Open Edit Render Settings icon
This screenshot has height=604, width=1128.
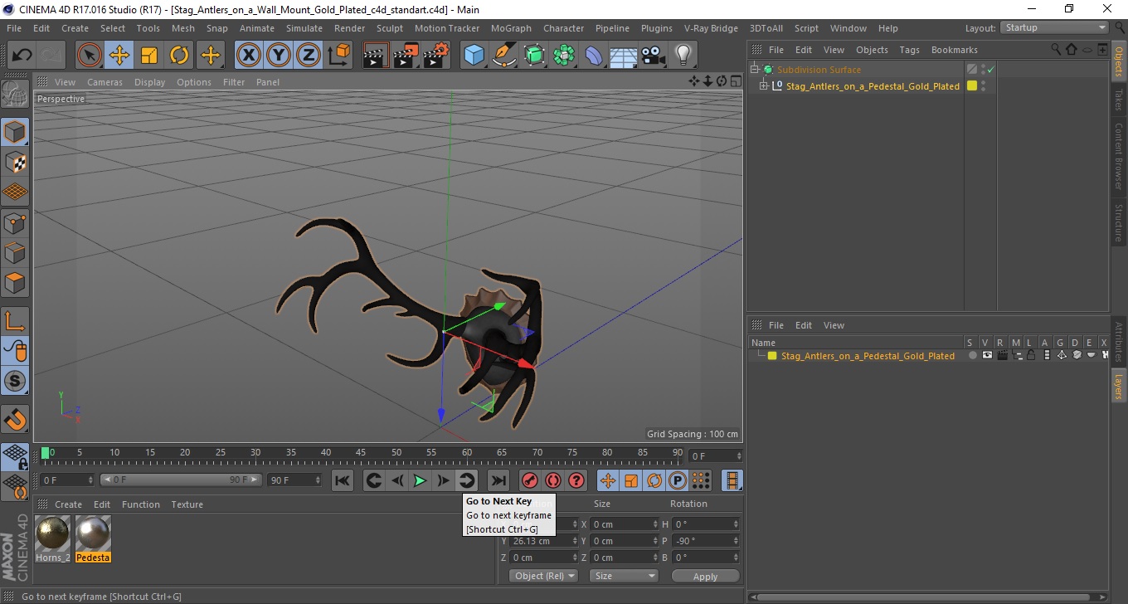(x=436, y=56)
